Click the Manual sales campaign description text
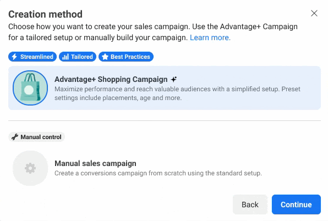Image resolution: width=328 pixels, height=221 pixels. pyautogui.click(x=158, y=173)
